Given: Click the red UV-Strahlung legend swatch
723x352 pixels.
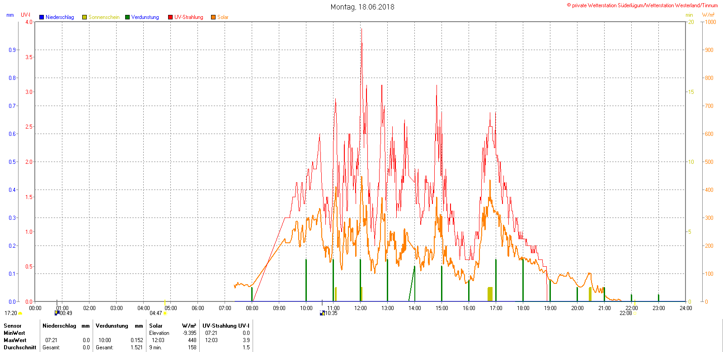Looking at the screenshot, I should coord(170,17).
